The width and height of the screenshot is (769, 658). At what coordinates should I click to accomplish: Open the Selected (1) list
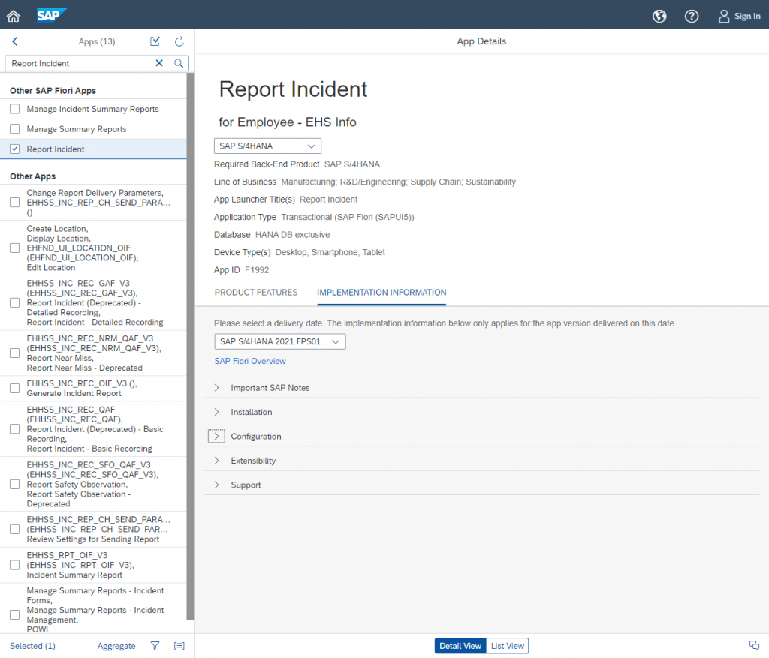(32, 646)
